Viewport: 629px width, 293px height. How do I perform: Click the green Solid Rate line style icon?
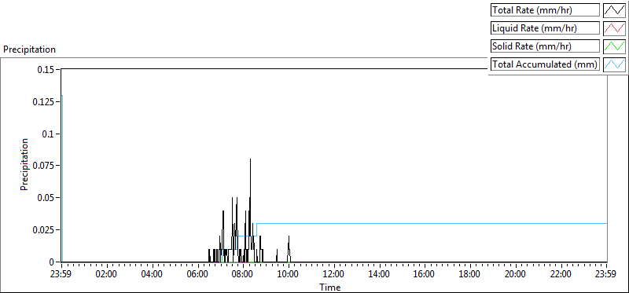[614, 46]
